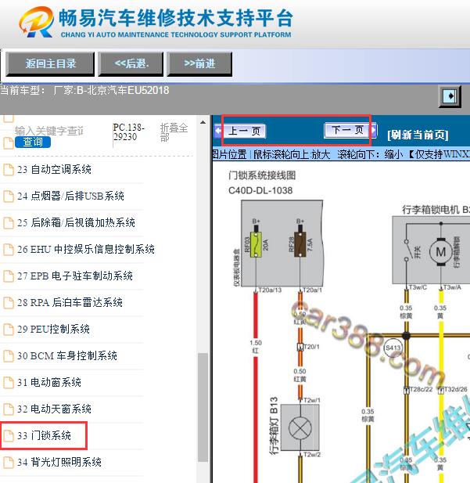Click the S413 splice node label
The width and height of the screenshot is (470, 483).
click(393, 348)
